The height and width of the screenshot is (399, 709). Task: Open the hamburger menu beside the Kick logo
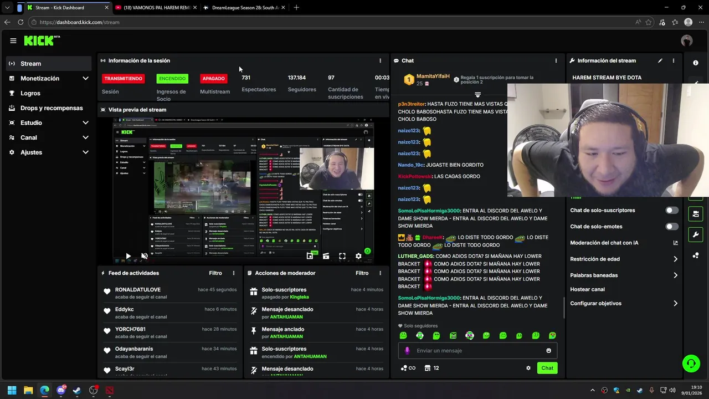[x=13, y=40]
